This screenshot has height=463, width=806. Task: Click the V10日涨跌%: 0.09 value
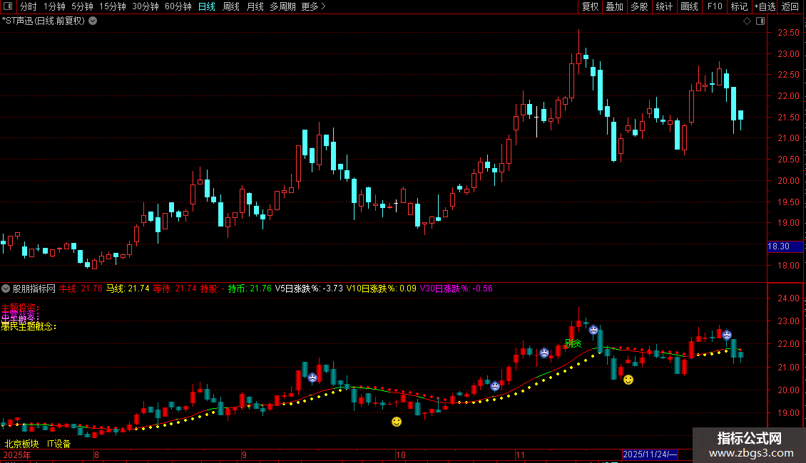382,288
